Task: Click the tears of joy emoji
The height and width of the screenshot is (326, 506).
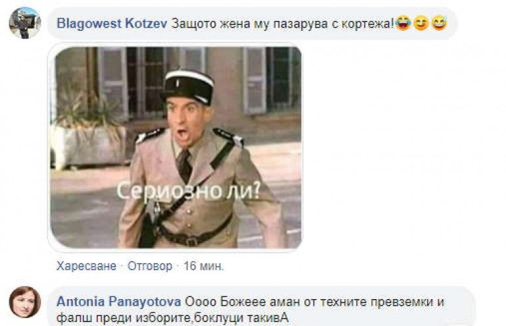Action: tap(403, 23)
